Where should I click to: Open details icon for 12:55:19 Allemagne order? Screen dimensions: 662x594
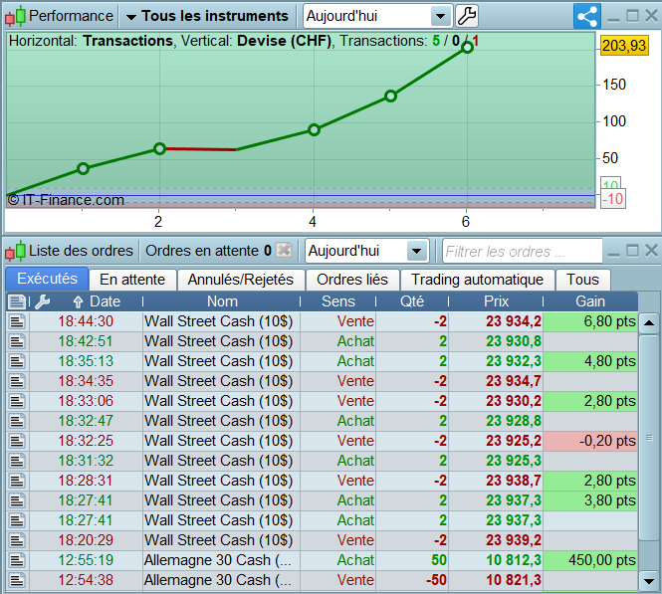pos(17,560)
